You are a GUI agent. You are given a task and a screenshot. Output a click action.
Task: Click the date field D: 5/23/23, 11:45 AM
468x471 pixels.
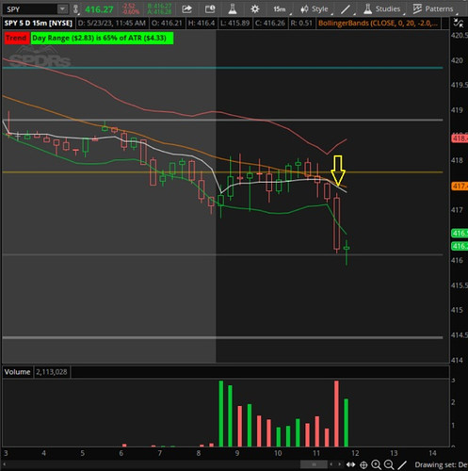112,24
